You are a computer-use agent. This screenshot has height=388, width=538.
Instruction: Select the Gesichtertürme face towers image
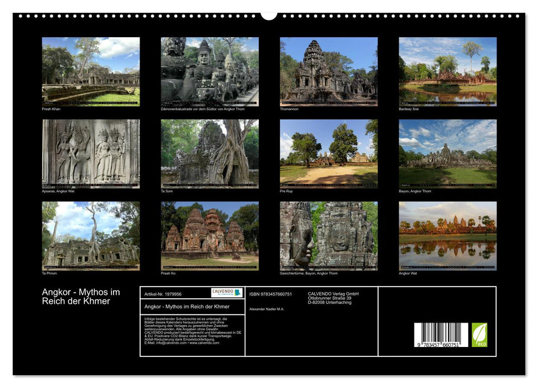[328, 237]
